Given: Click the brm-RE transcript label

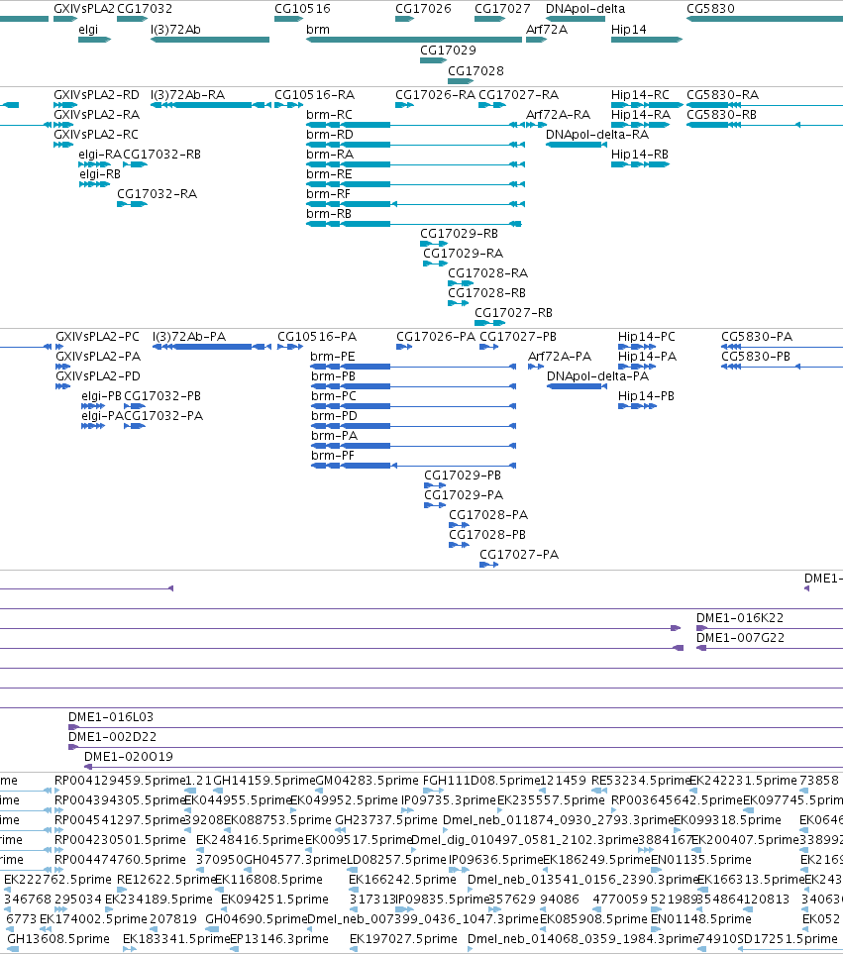Looking at the screenshot, I should 329,174.
